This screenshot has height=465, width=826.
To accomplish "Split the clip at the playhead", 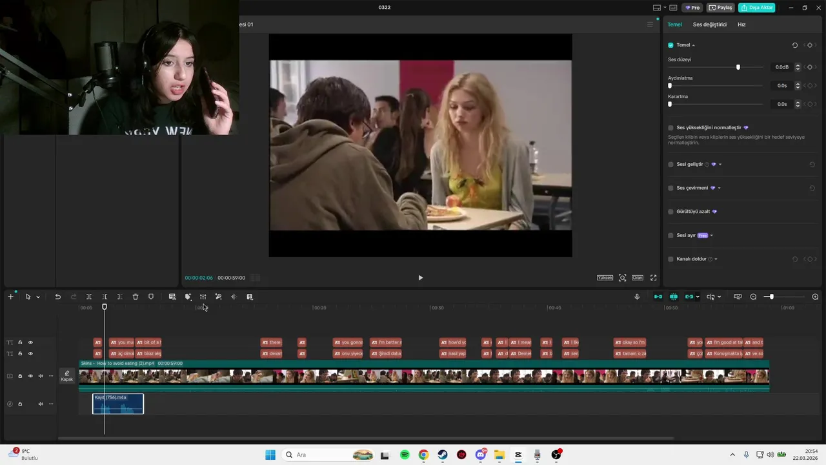I will click(88, 296).
